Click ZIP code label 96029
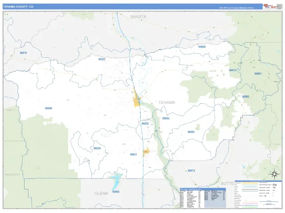This screenshot has width=285, height=213. tap(97, 148)
